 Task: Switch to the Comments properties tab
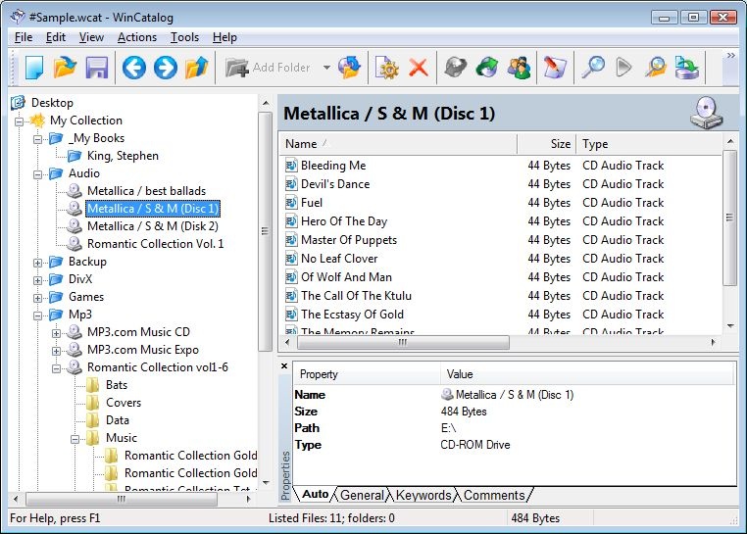[x=494, y=495]
